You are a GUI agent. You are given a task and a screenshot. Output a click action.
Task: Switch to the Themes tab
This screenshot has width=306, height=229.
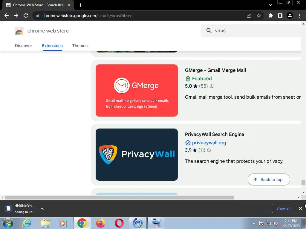80,46
